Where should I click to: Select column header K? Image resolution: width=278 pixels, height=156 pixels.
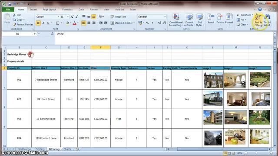pos(187,47)
